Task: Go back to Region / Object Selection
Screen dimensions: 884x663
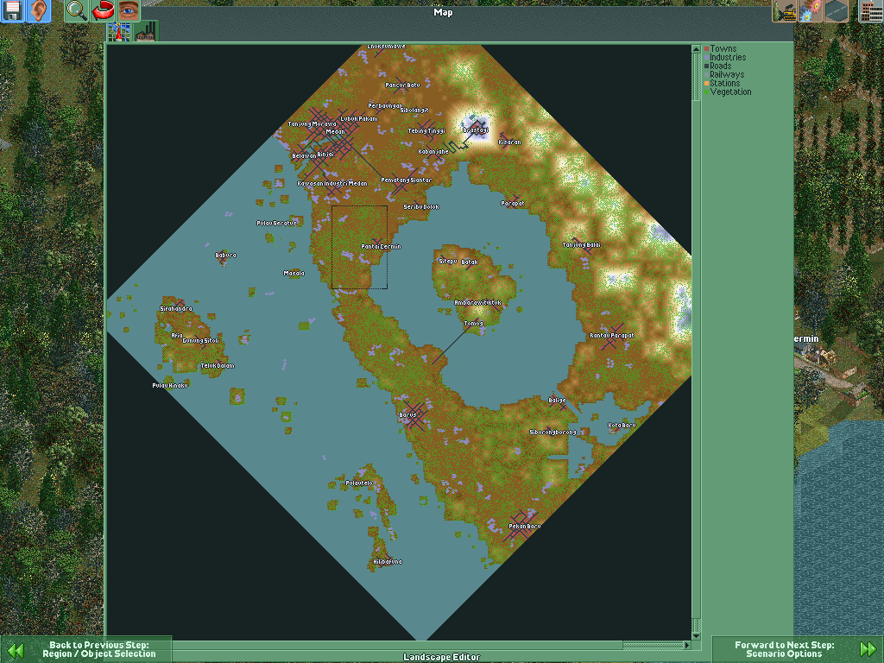Action: [86, 649]
